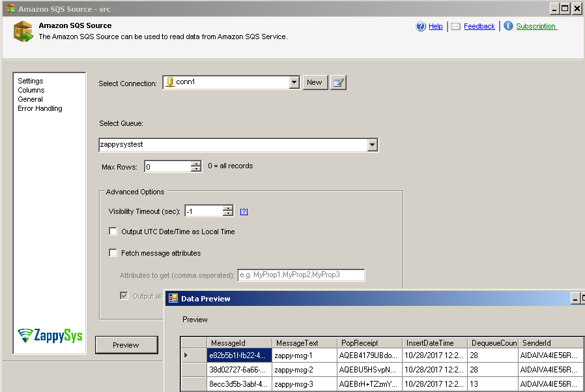Select PopReceipt cell AQEBrH+TZzmY...
This screenshot has width=585, height=392.
coord(369,384)
